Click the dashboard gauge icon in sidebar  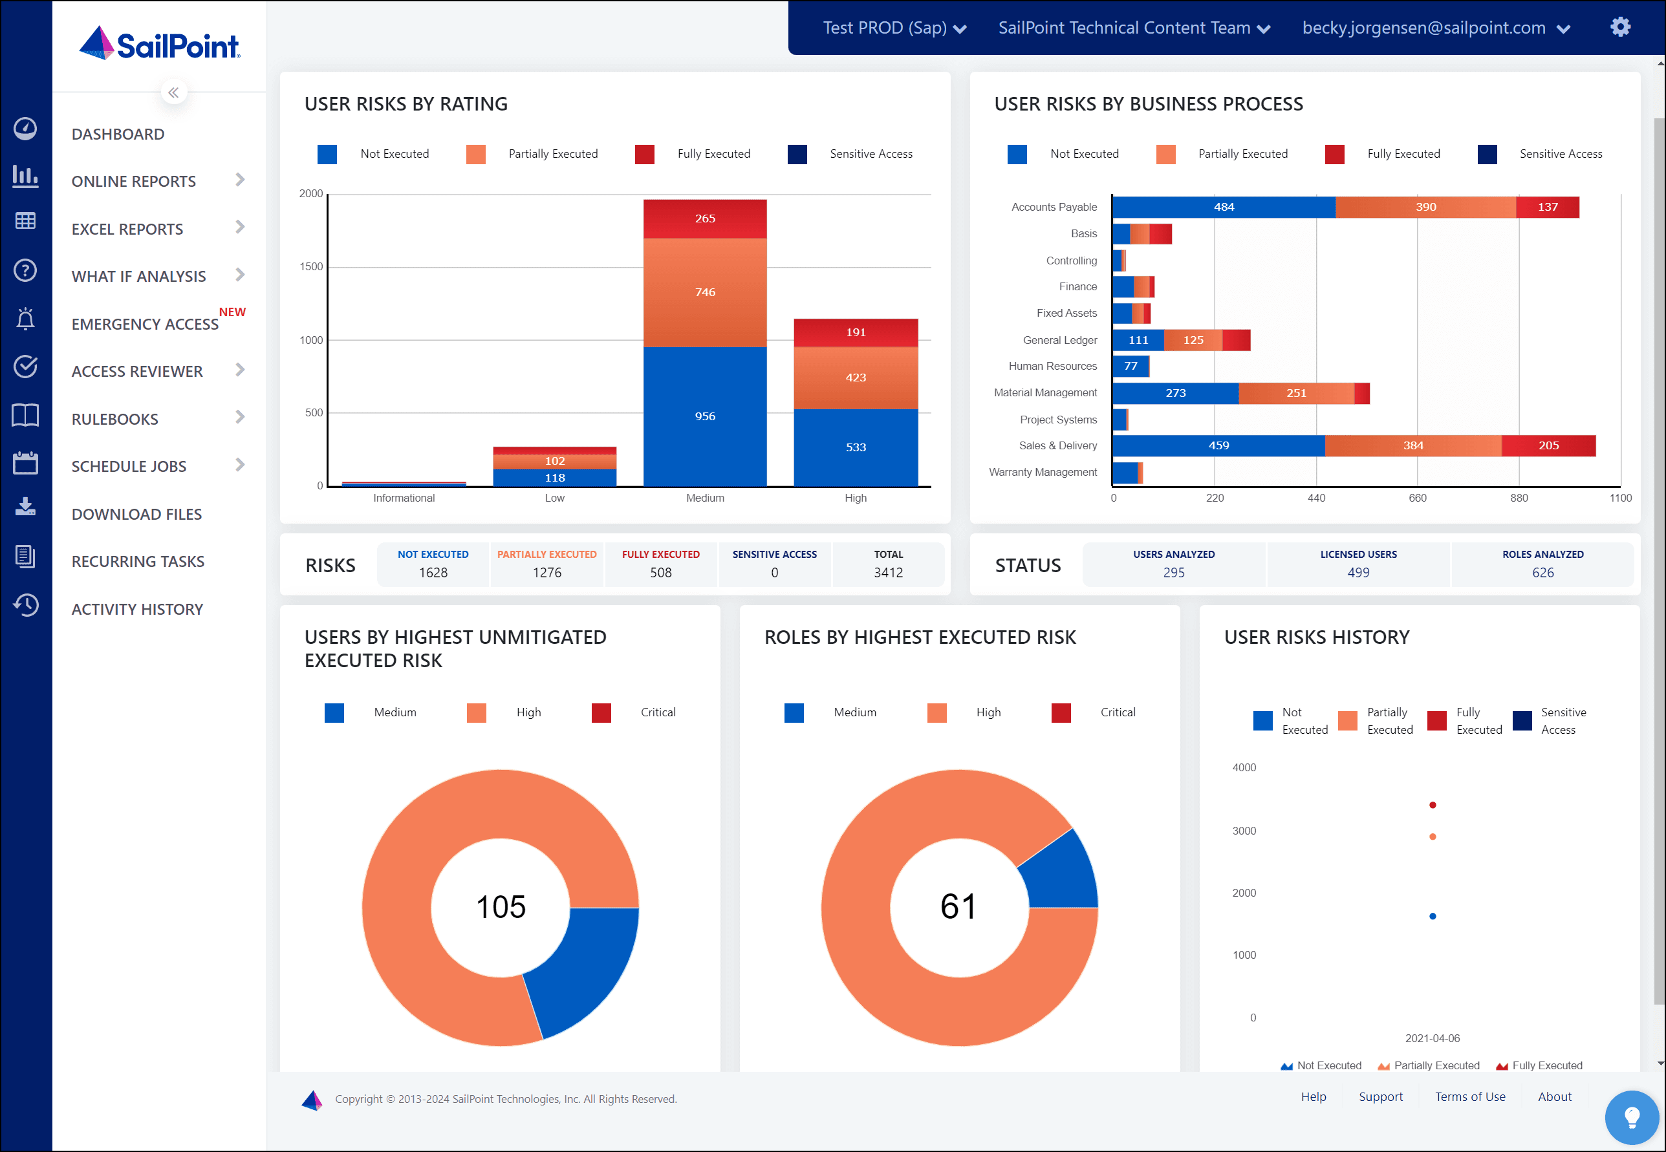click(x=25, y=129)
